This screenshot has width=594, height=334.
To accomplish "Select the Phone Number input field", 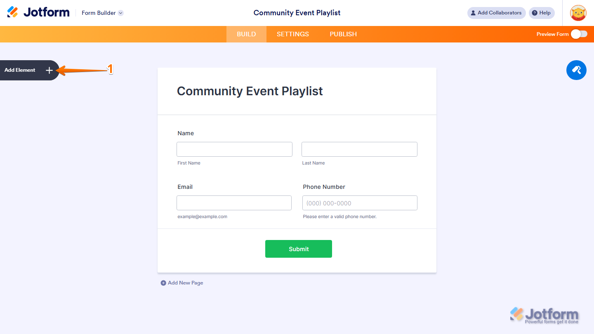I will click(x=359, y=202).
